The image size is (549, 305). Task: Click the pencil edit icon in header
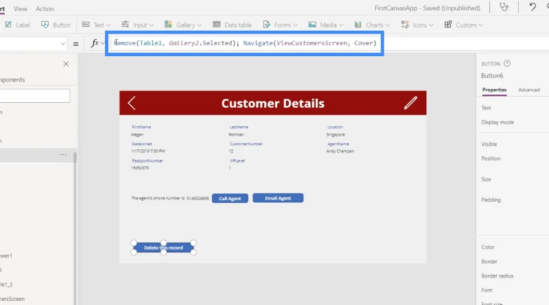[410, 103]
